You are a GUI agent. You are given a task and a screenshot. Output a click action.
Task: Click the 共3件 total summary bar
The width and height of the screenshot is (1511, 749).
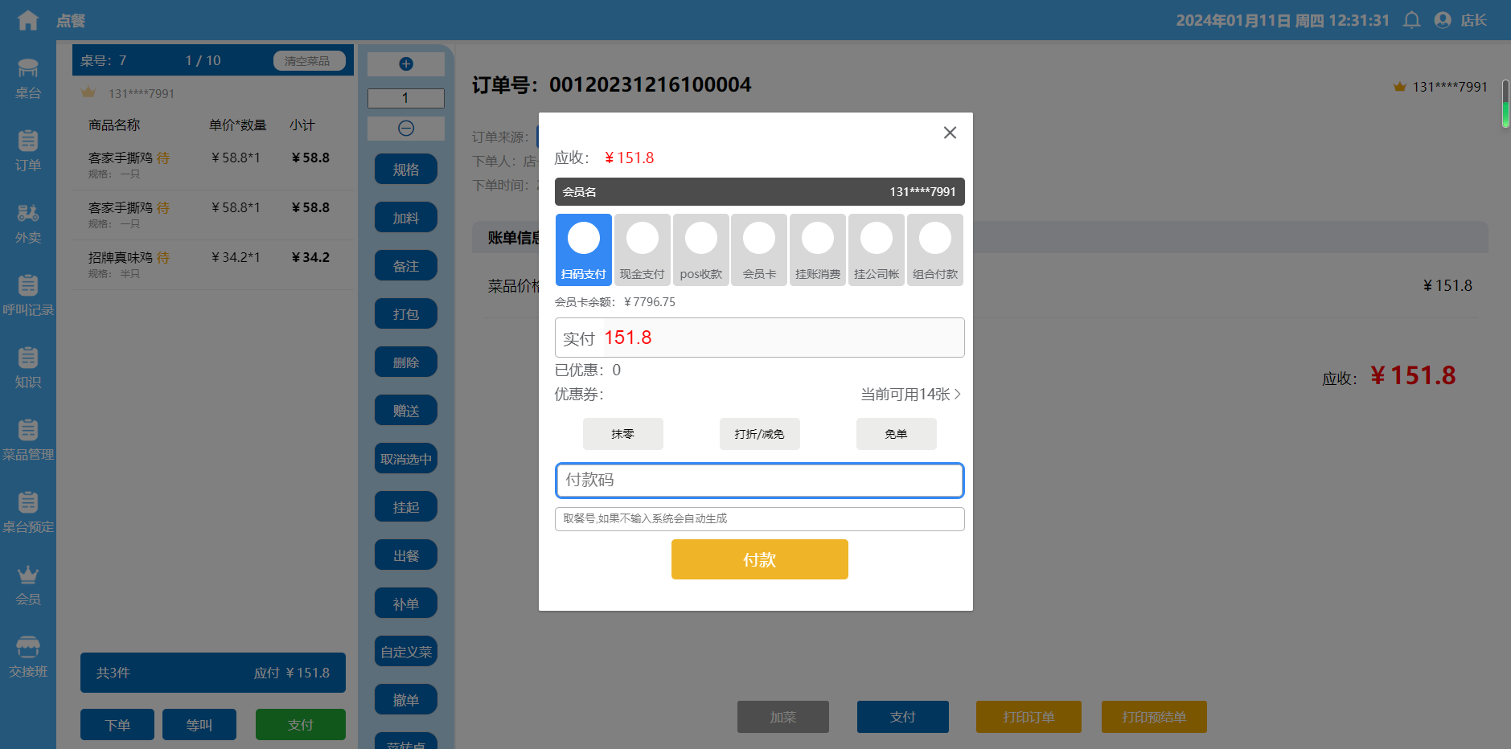(x=213, y=673)
